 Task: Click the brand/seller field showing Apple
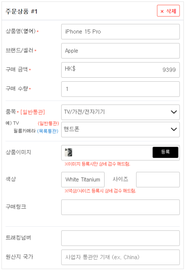tap(120, 50)
